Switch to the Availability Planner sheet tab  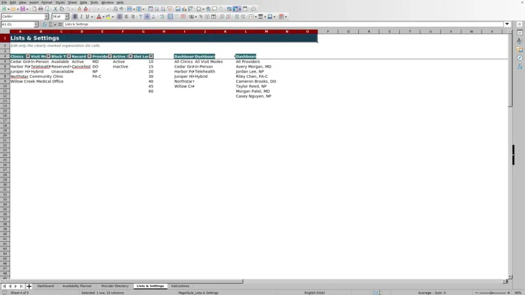coord(77,286)
